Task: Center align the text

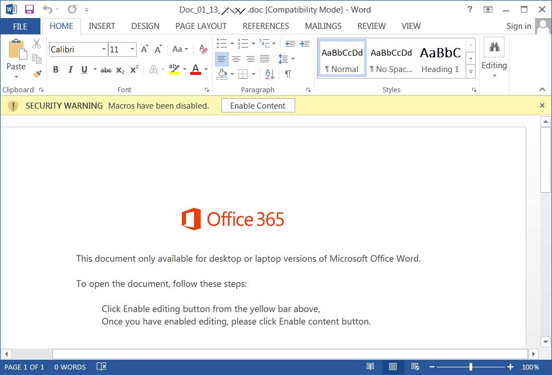Action: coord(236,59)
